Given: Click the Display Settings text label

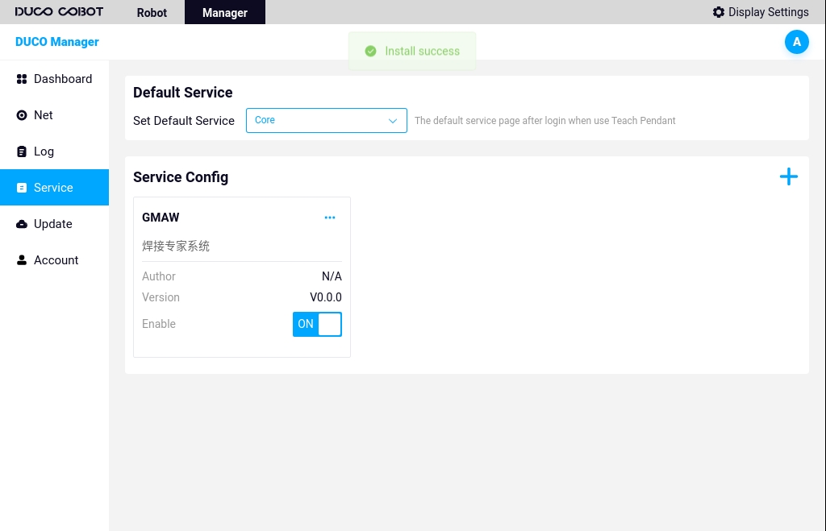Looking at the screenshot, I should [x=768, y=12].
